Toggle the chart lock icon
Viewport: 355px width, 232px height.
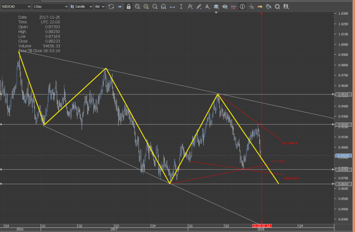128,7
